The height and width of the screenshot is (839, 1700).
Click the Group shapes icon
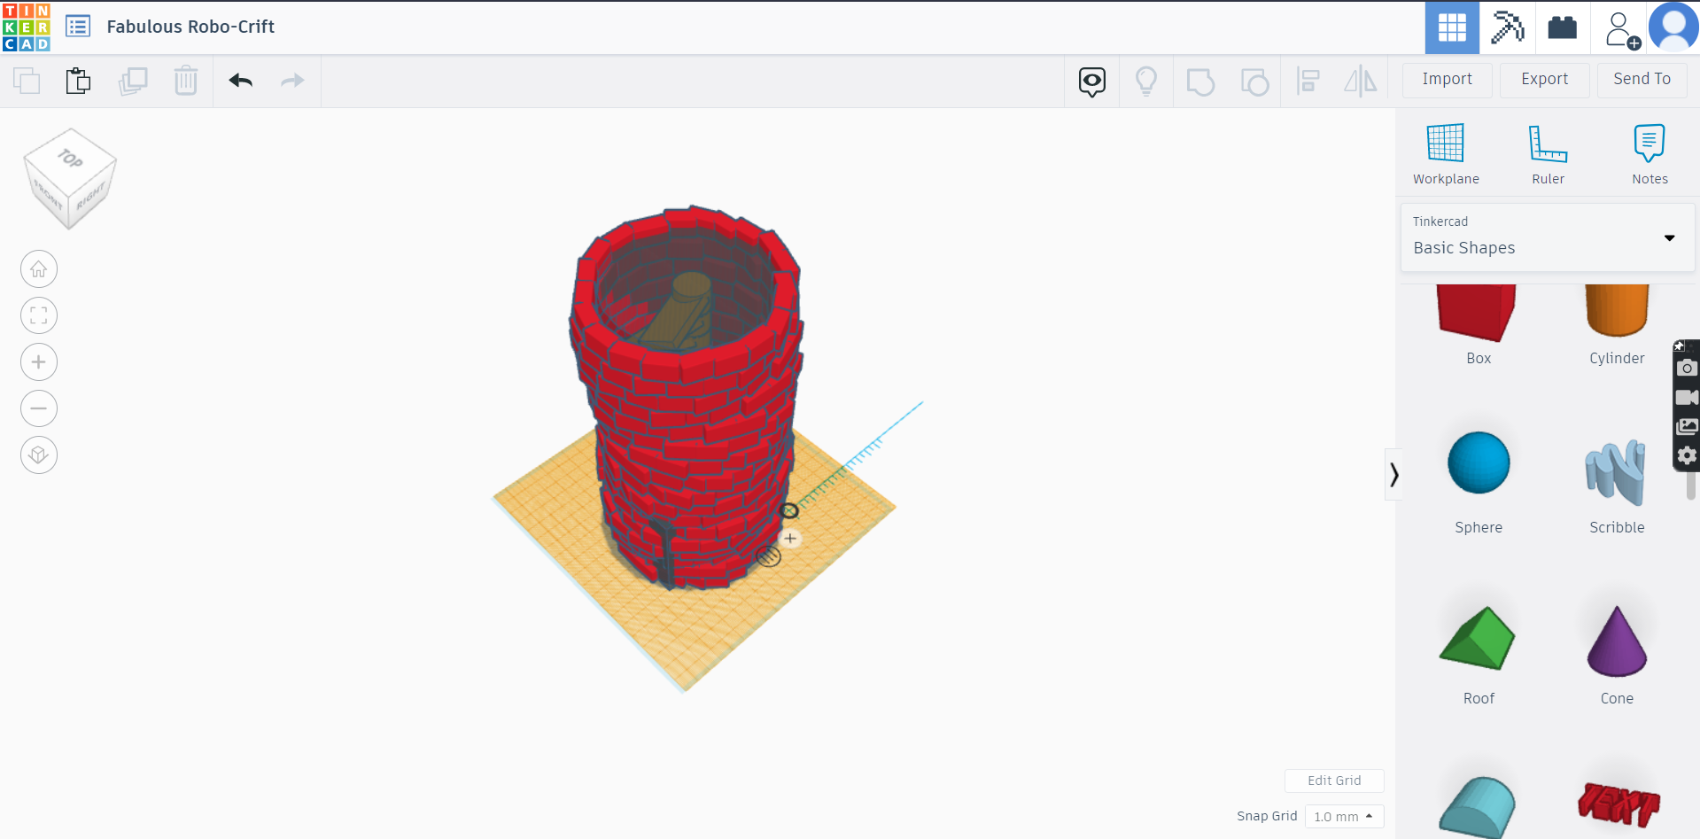tap(1200, 82)
